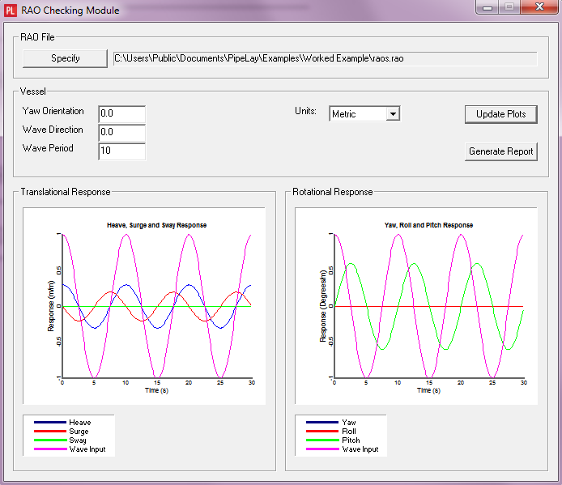Select the Wave Direction input field
Image resolution: width=562 pixels, height=485 pixels.
pyautogui.click(x=121, y=133)
